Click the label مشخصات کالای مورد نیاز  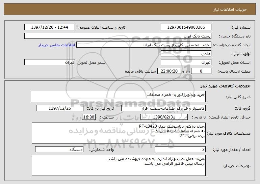tap(229, 133)
